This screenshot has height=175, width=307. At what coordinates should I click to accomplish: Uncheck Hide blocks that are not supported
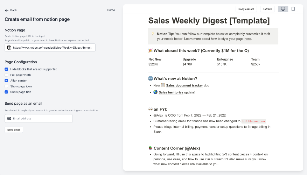6,69
